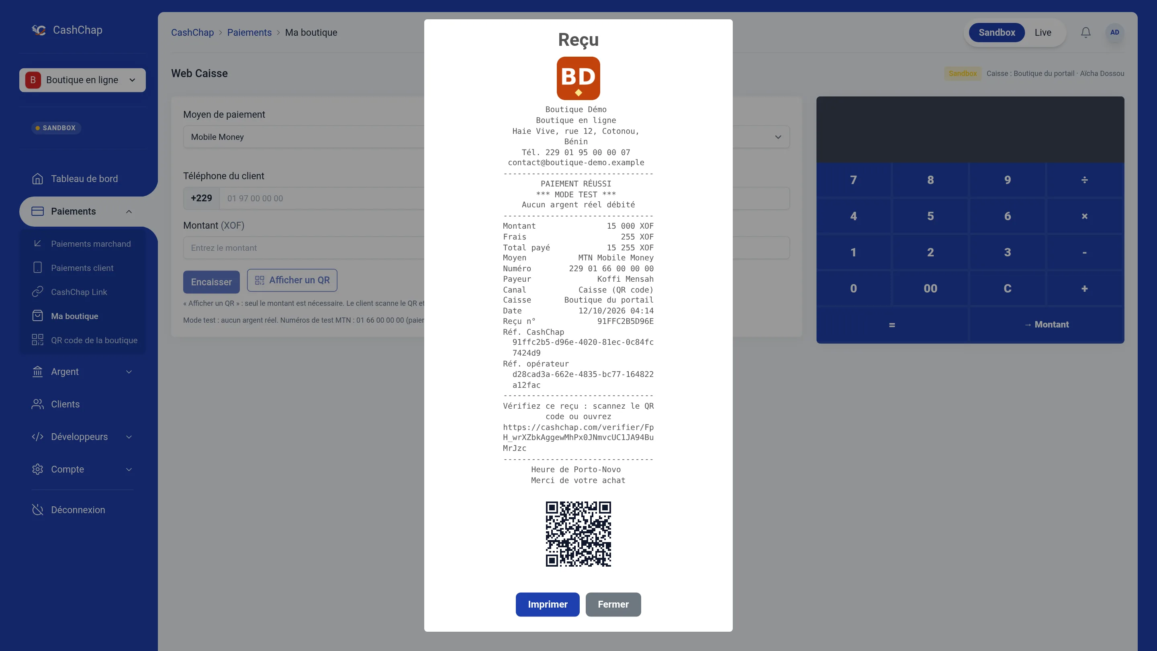Click the QR code de la boutique icon
The image size is (1157, 651).
pyautogui.click(x=38, y=340)
